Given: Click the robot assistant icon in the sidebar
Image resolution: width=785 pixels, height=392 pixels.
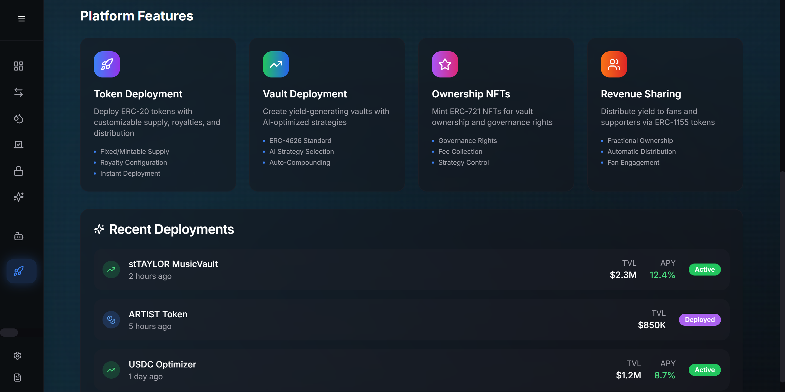Looking at the screenshot, I should 18,236.
